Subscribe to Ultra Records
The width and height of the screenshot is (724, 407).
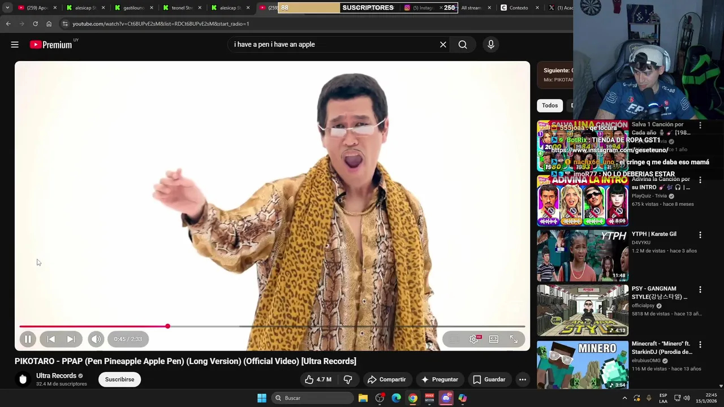[x=119, y=379]
